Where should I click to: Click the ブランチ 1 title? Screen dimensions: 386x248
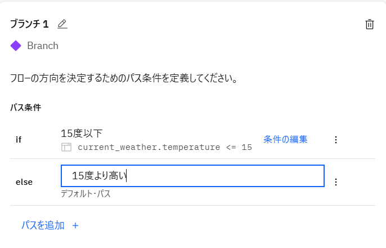29,24
